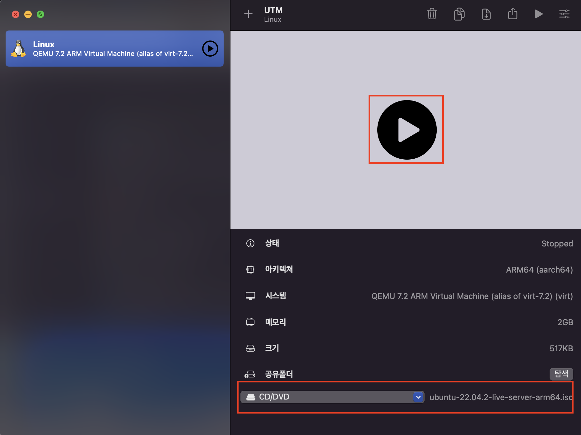Click the ubuntu-22.04.2-live-server-arm64.iso file name
This screenshot has width=581, height=435.
tap(501, 397)
